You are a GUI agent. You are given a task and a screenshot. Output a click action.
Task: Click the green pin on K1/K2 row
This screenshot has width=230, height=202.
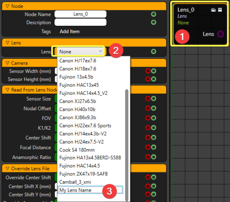[x=154, y=128]
